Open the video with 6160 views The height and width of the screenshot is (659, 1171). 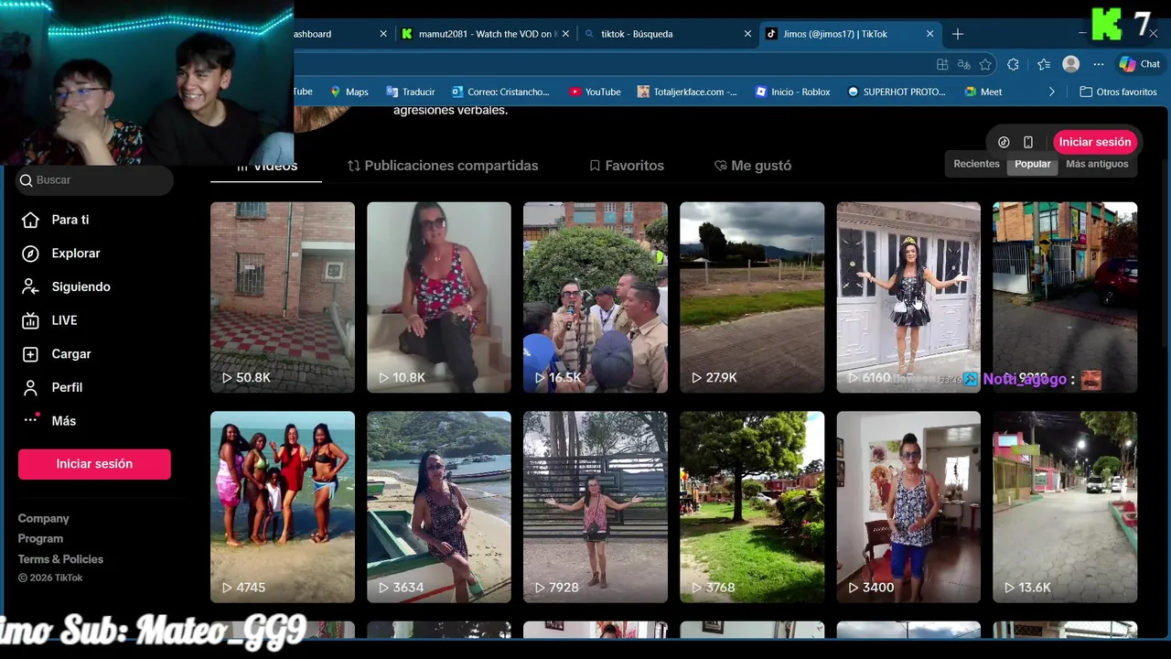point(908,297)
